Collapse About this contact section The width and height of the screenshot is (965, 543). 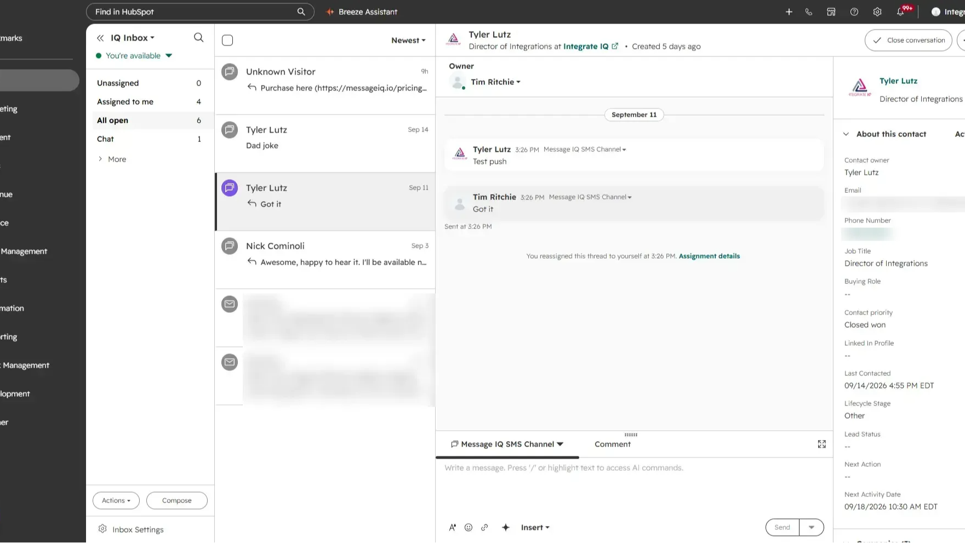click(x=846, y=134)
